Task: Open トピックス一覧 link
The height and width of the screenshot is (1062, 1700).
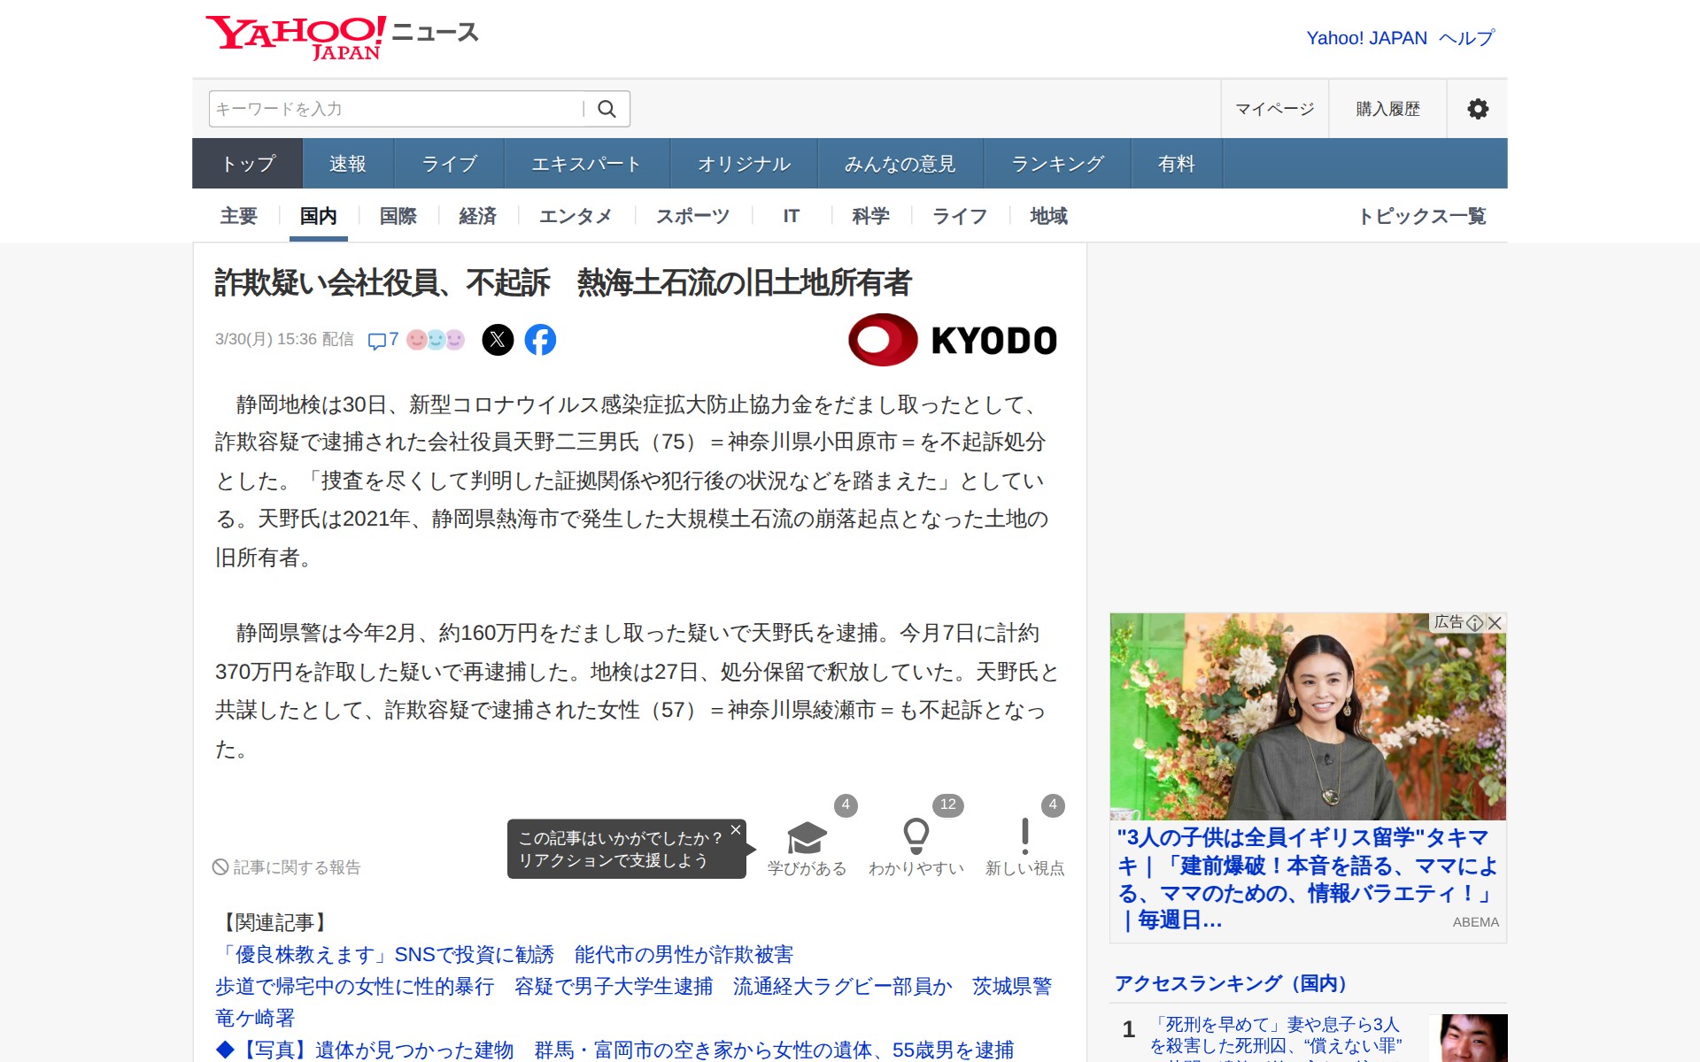Action: [x=1422, y=216]
